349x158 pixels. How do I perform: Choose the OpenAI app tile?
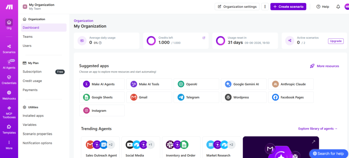pos(196,84)
